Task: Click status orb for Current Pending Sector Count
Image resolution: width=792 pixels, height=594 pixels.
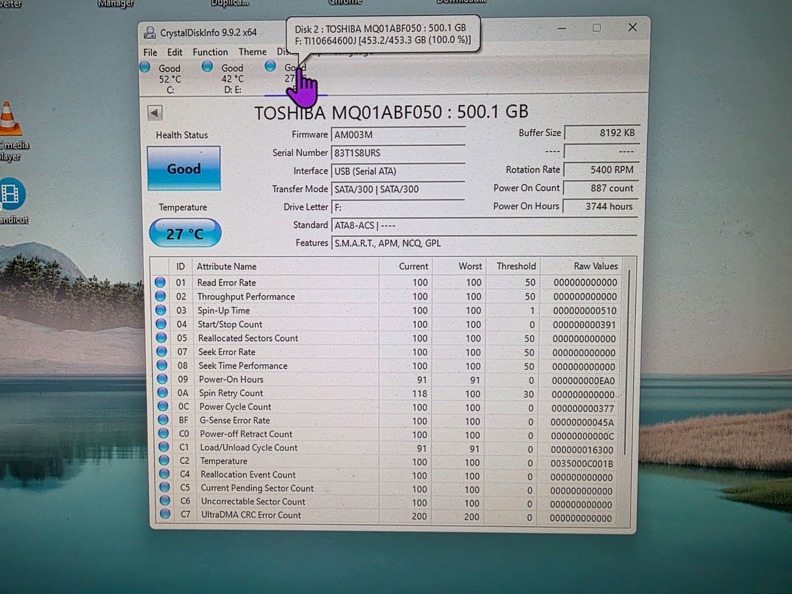Action: tap(164, 488)
